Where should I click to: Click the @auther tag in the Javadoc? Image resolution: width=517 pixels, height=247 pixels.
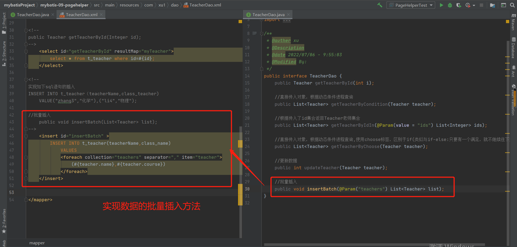(x=281, y=40)
